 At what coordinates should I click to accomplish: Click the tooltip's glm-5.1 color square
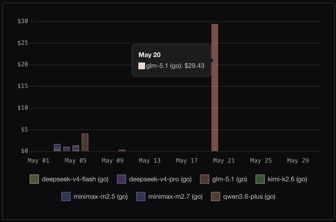[142, 66]
